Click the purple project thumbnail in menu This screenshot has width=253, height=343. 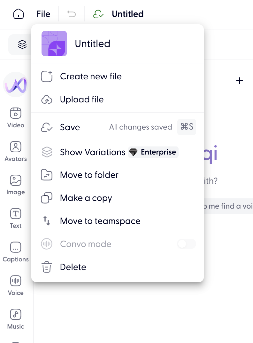54,44
